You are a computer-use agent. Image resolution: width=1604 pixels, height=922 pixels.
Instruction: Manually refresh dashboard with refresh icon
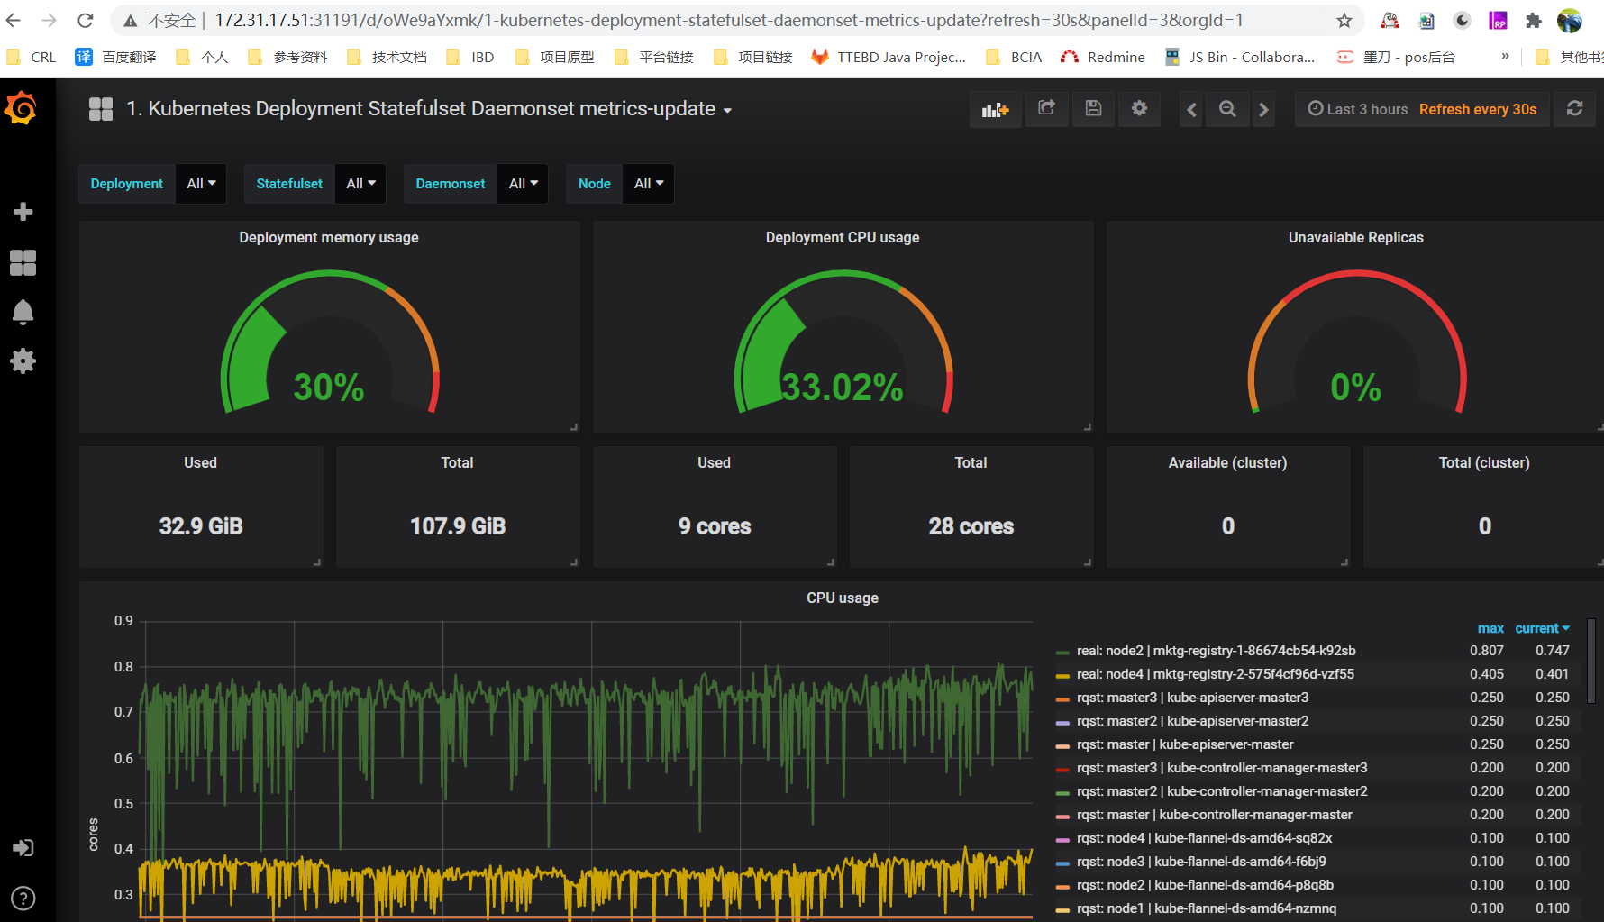click(1574, 108)
